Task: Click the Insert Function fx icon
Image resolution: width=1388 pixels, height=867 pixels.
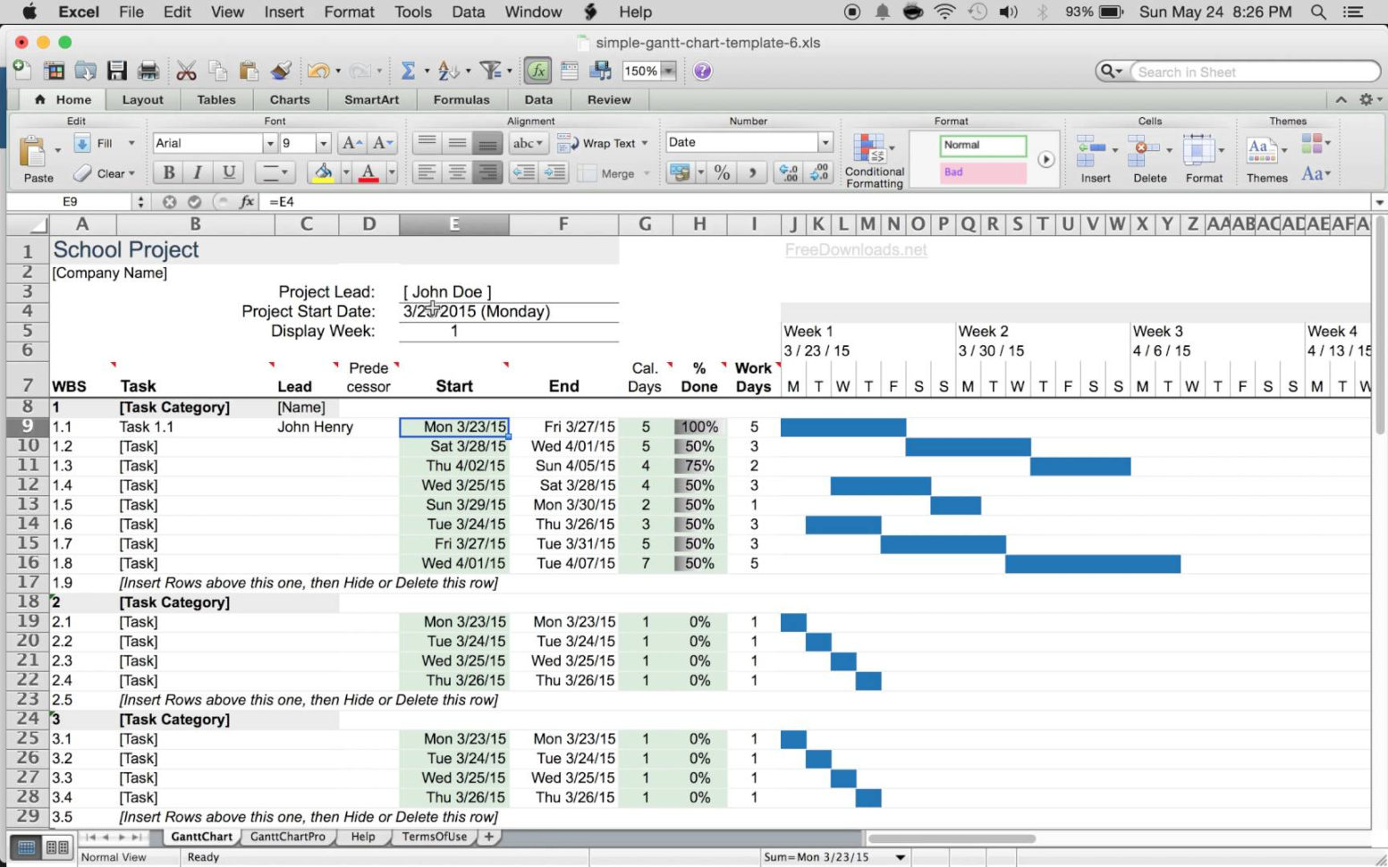Action: (537, 71)
